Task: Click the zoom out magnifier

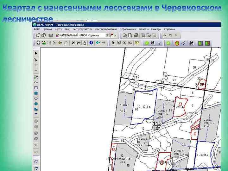Action: [x=79, y=43]
